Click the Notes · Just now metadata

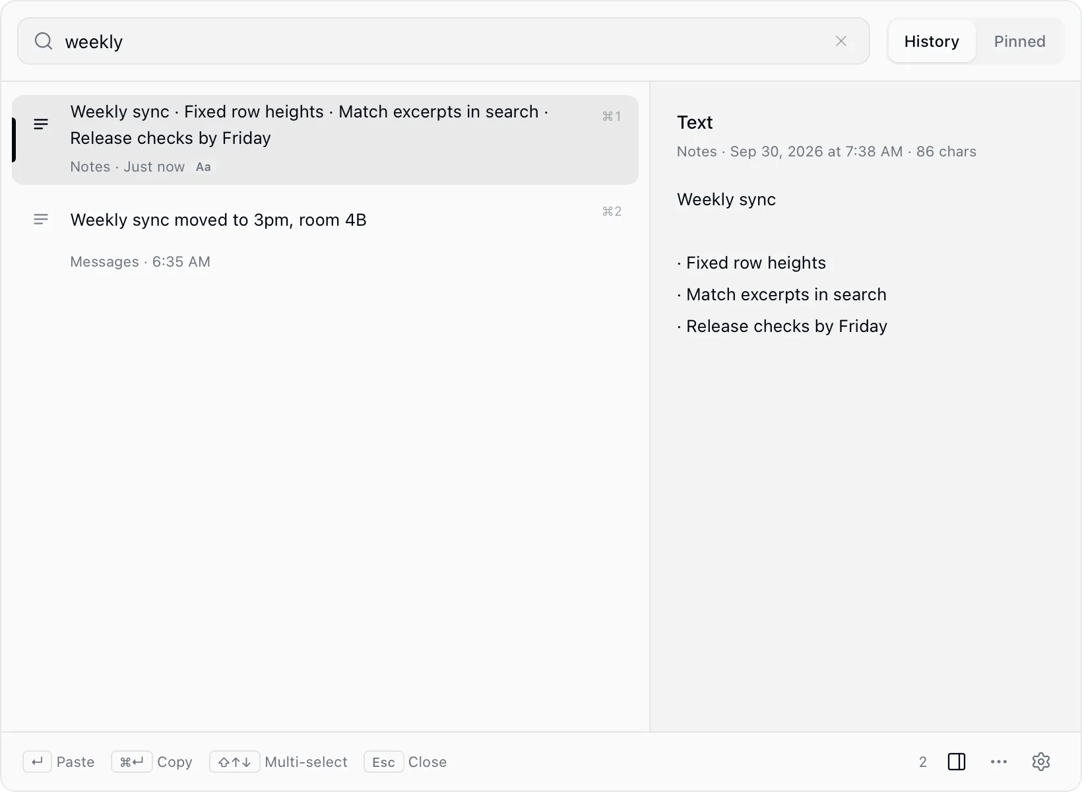[127, 167]
